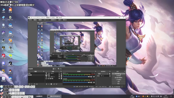174x98 pixels.
Task: Add a new scene with plus icon
Action: pos(29,84)
